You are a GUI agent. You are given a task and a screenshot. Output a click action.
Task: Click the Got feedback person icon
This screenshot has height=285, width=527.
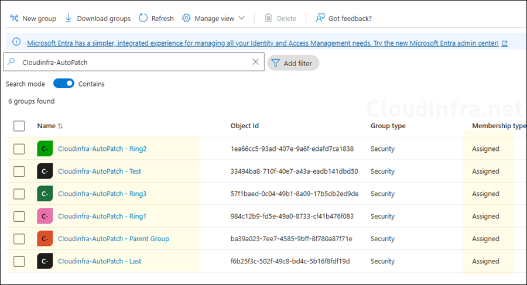(320, 18)
